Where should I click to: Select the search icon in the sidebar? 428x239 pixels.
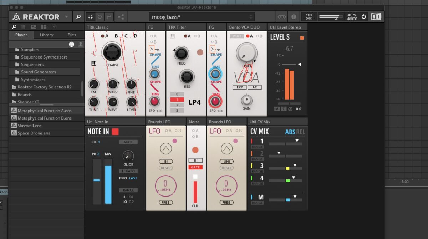click(14, 27)
